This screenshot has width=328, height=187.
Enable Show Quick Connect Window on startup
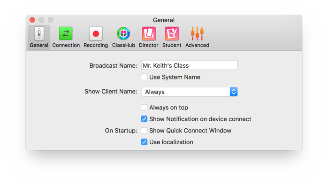point(144,131)
